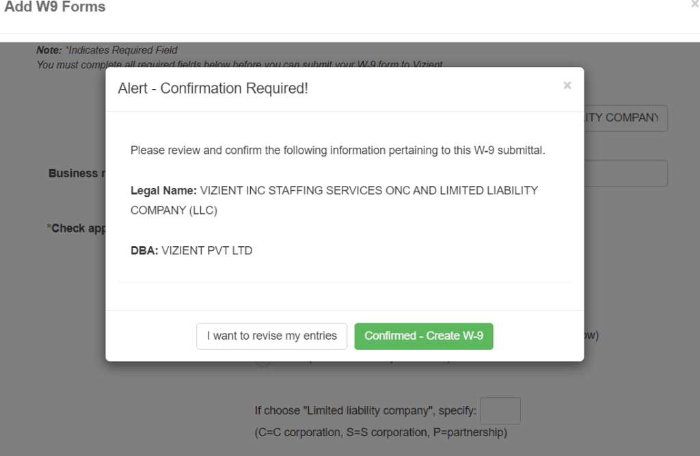This screenshot has height=456, width=700.
Task: Click the bold Legal Name label
Action: [x=163, y=191]
